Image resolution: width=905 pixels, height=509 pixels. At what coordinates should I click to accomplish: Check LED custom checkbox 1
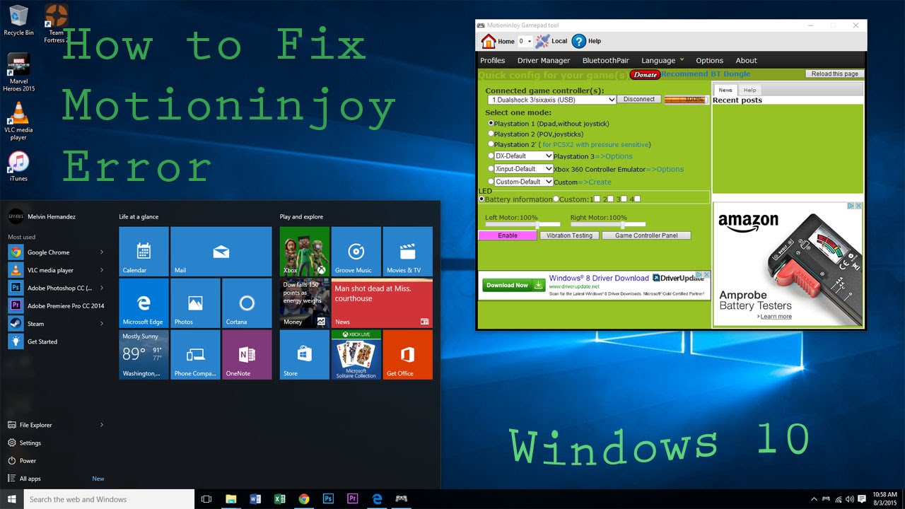pyautogui.click(x=597, y=199)
